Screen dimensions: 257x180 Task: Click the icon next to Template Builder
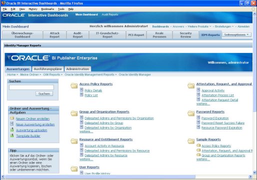pos(12,135)
